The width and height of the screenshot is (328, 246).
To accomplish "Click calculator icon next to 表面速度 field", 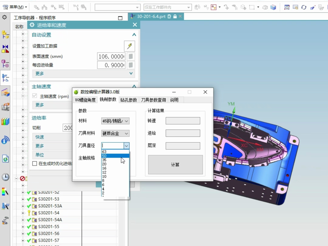I will [x=131, y=56].
